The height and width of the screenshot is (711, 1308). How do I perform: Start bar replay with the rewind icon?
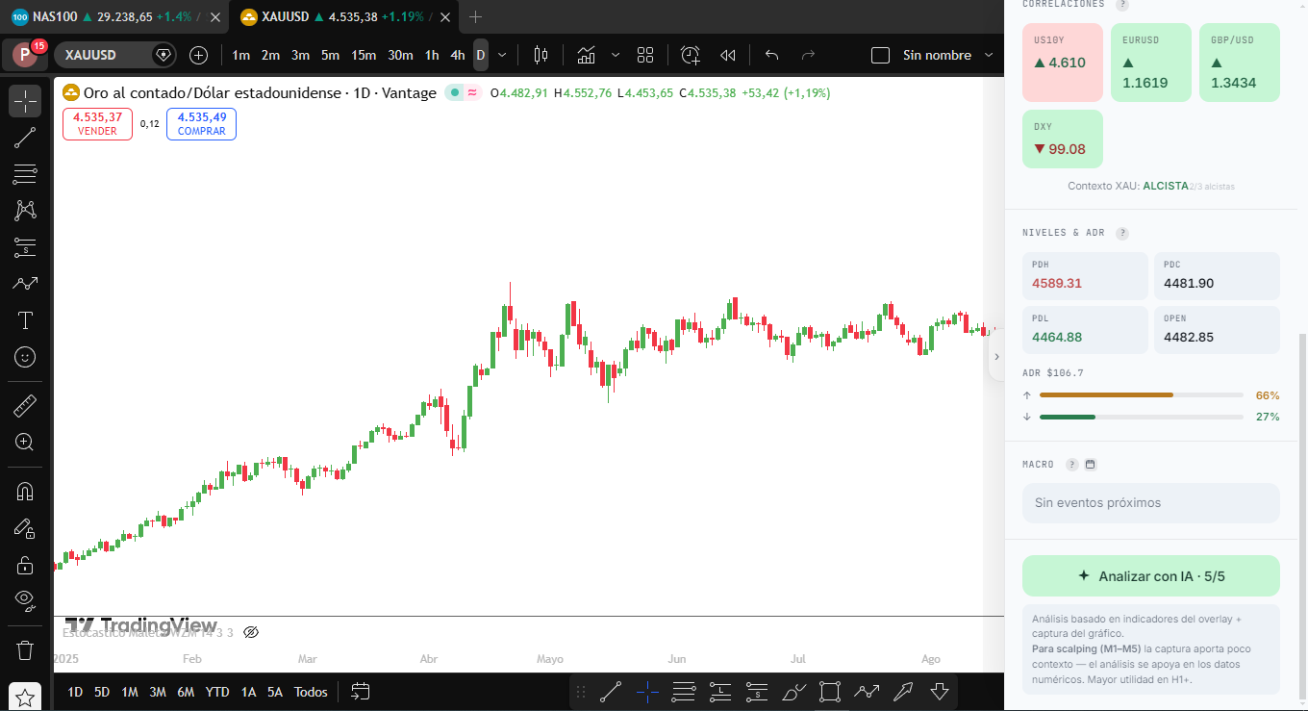[x=728, y=55]
